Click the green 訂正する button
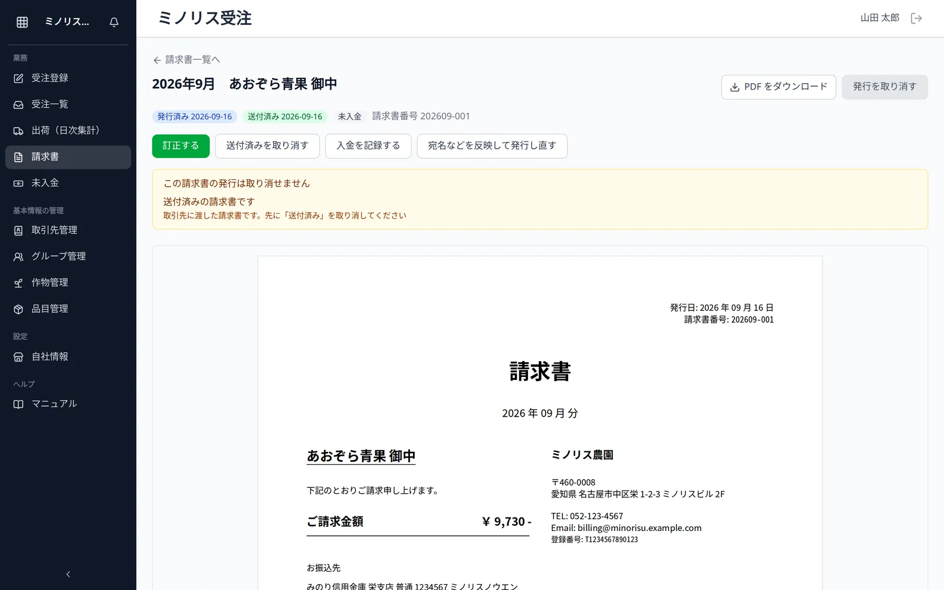The height and width of the screenshot is (590, 944). point(181,146)
